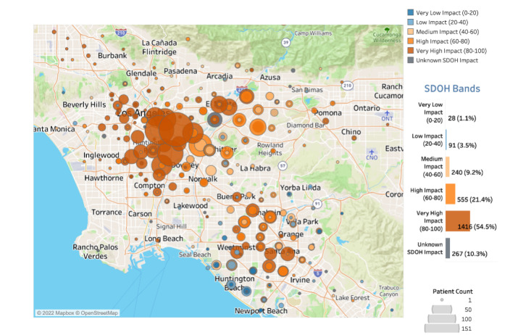Image resolution: width=531 pixels, height=335 pixels.
Task: Click the SDOH Bands title
Action: point(452,88)
